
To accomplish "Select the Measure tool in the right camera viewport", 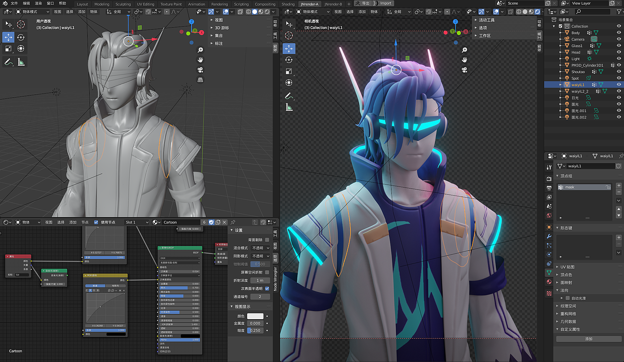I will [x=289, y=108].
